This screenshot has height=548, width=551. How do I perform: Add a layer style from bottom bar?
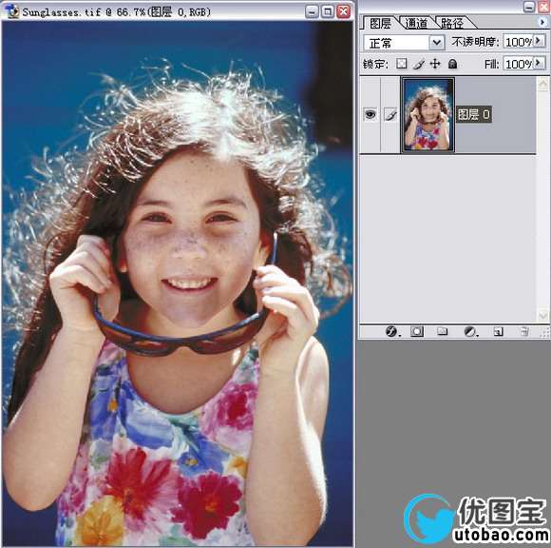click(391, 331)
